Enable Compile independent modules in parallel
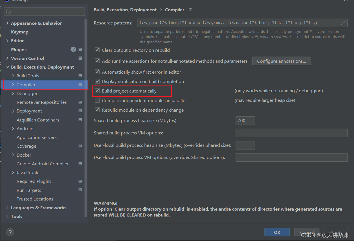This screenshot has width=354, height=241. click(x=97, y=100)
